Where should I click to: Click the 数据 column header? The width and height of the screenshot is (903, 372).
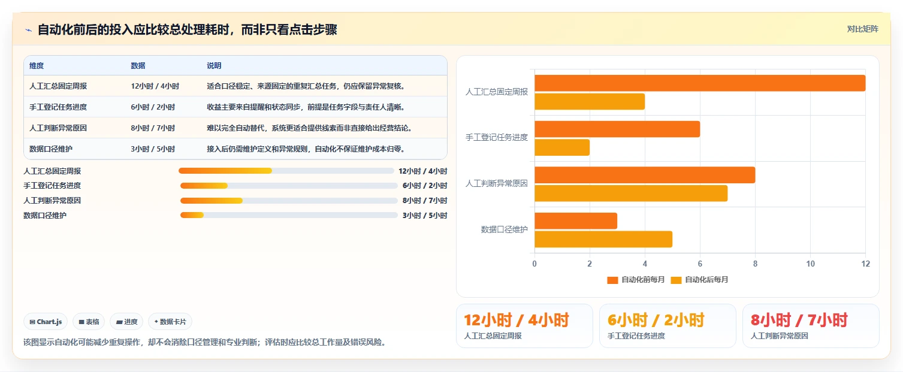[x=138, y=66]
